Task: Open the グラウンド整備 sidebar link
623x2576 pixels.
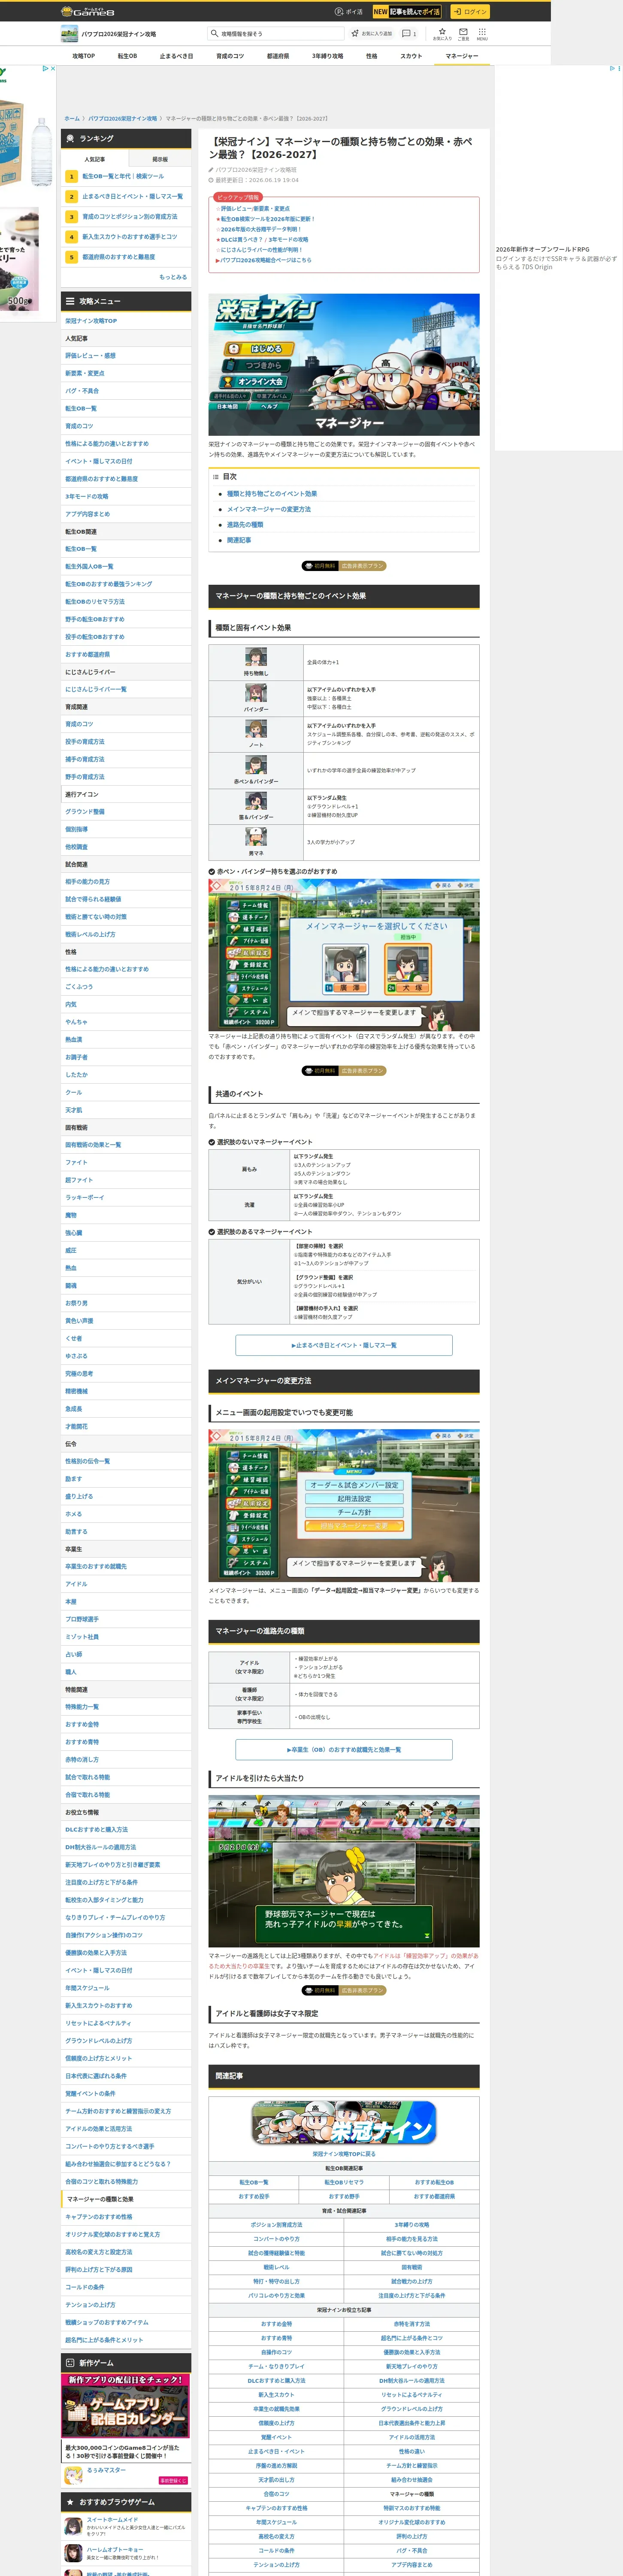Action: tap(85, 812)
